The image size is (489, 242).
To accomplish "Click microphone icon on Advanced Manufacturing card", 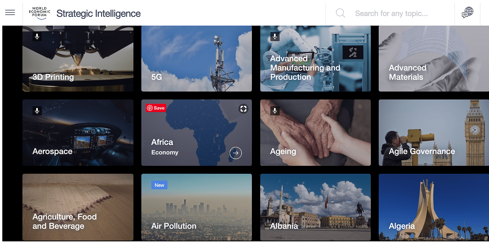I will coord(275,36).
